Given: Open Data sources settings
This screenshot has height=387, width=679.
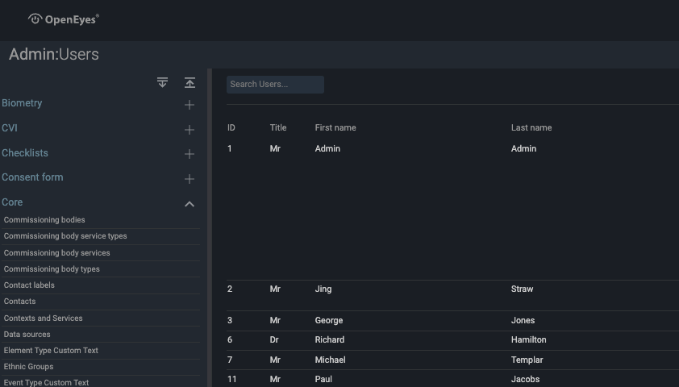Looking at the screenshot, I should 27,335.
